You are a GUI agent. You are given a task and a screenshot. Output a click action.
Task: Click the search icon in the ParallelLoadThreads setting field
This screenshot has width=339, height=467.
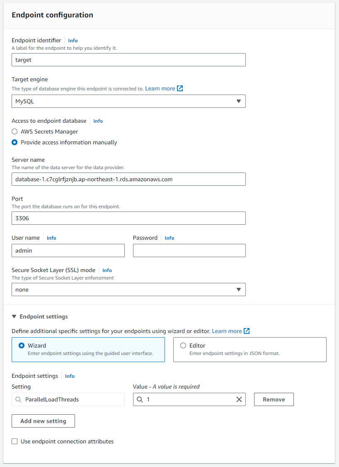coord(19,399)
